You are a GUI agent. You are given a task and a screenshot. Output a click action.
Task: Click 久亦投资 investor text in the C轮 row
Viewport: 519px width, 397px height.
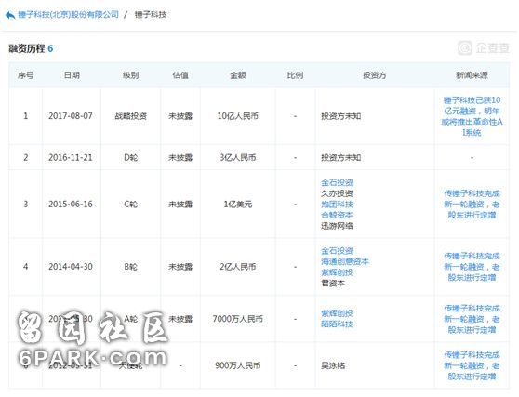pyautogui.click(x=337, y=193)
